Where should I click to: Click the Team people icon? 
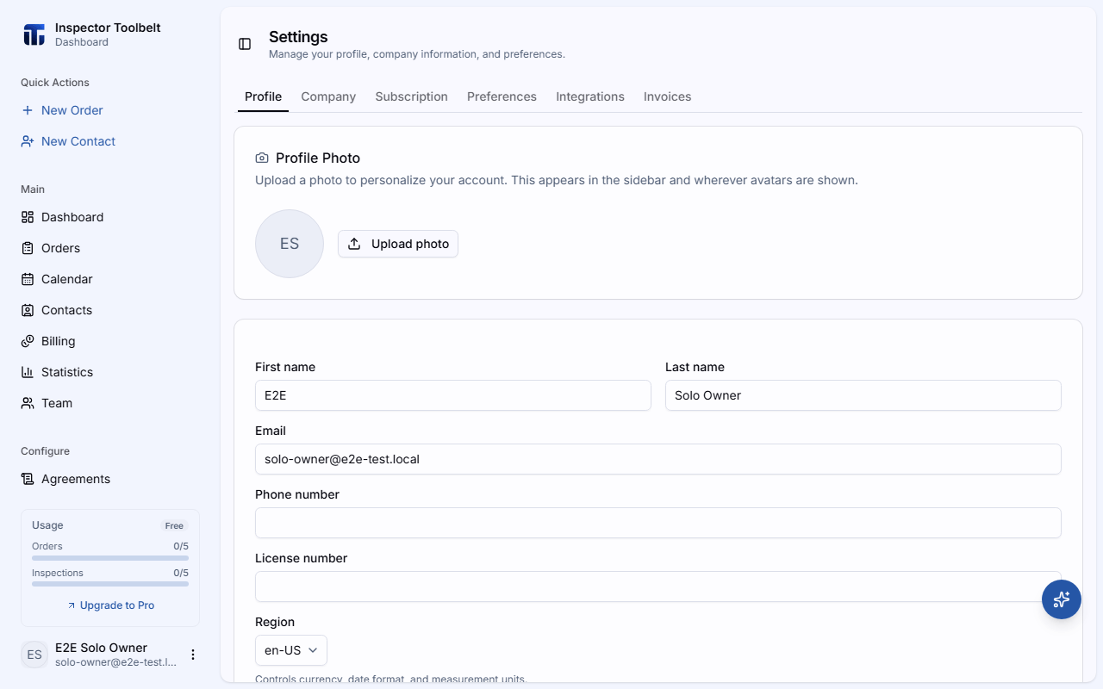(x=28, y=403)
